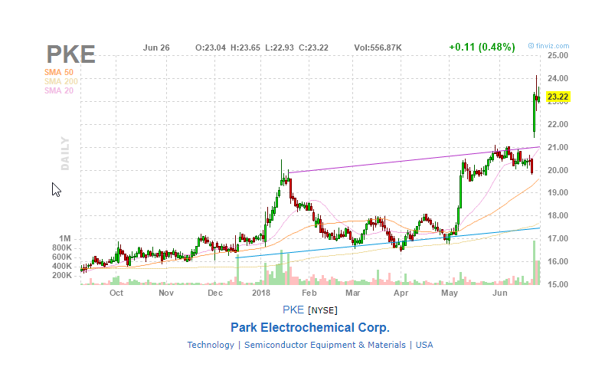
Task: Click the Oct month axis label
Action: pos(116,293)
